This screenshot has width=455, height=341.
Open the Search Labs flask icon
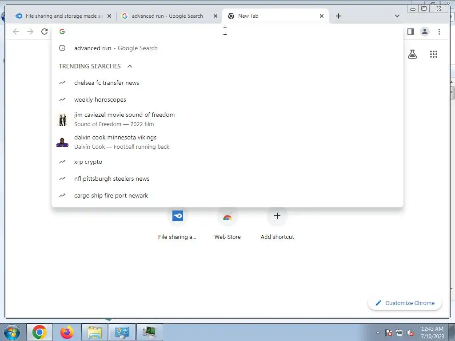[x=412, y=54]
